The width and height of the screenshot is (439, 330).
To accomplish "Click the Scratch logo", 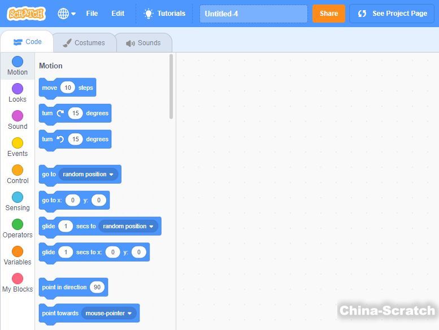I will tap(26, 14).
